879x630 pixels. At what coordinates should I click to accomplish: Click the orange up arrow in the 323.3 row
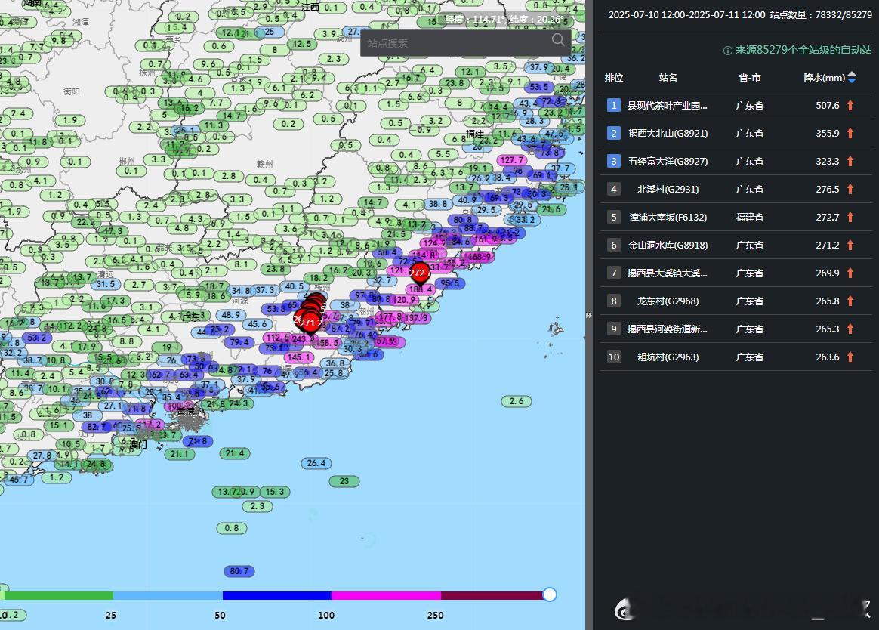click(850, 162)
